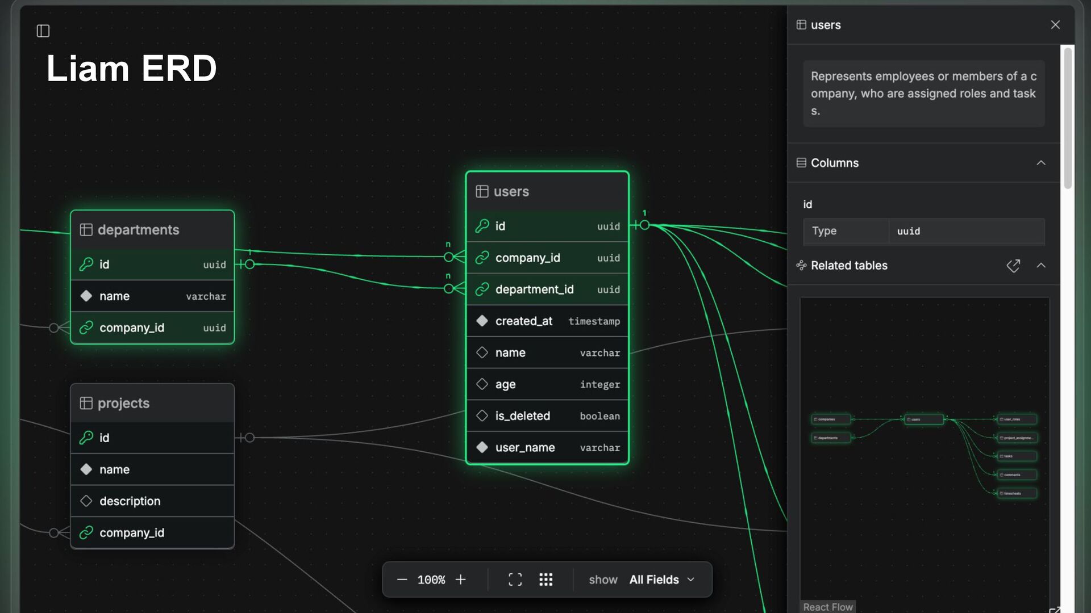Click the users id relation handle circle

644,225
